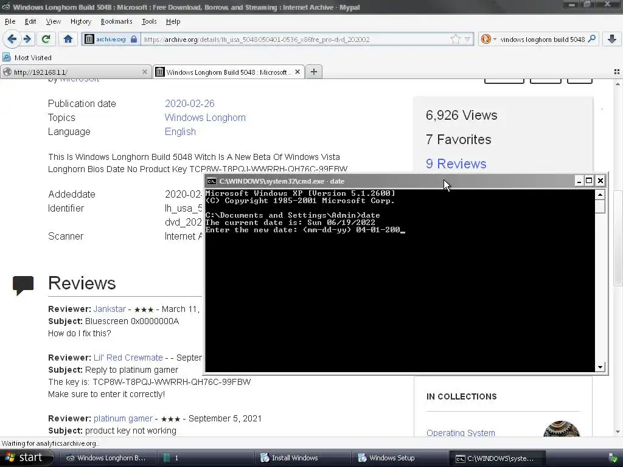Switch to Windows Setup taskbar item

(x=399, y=458)
